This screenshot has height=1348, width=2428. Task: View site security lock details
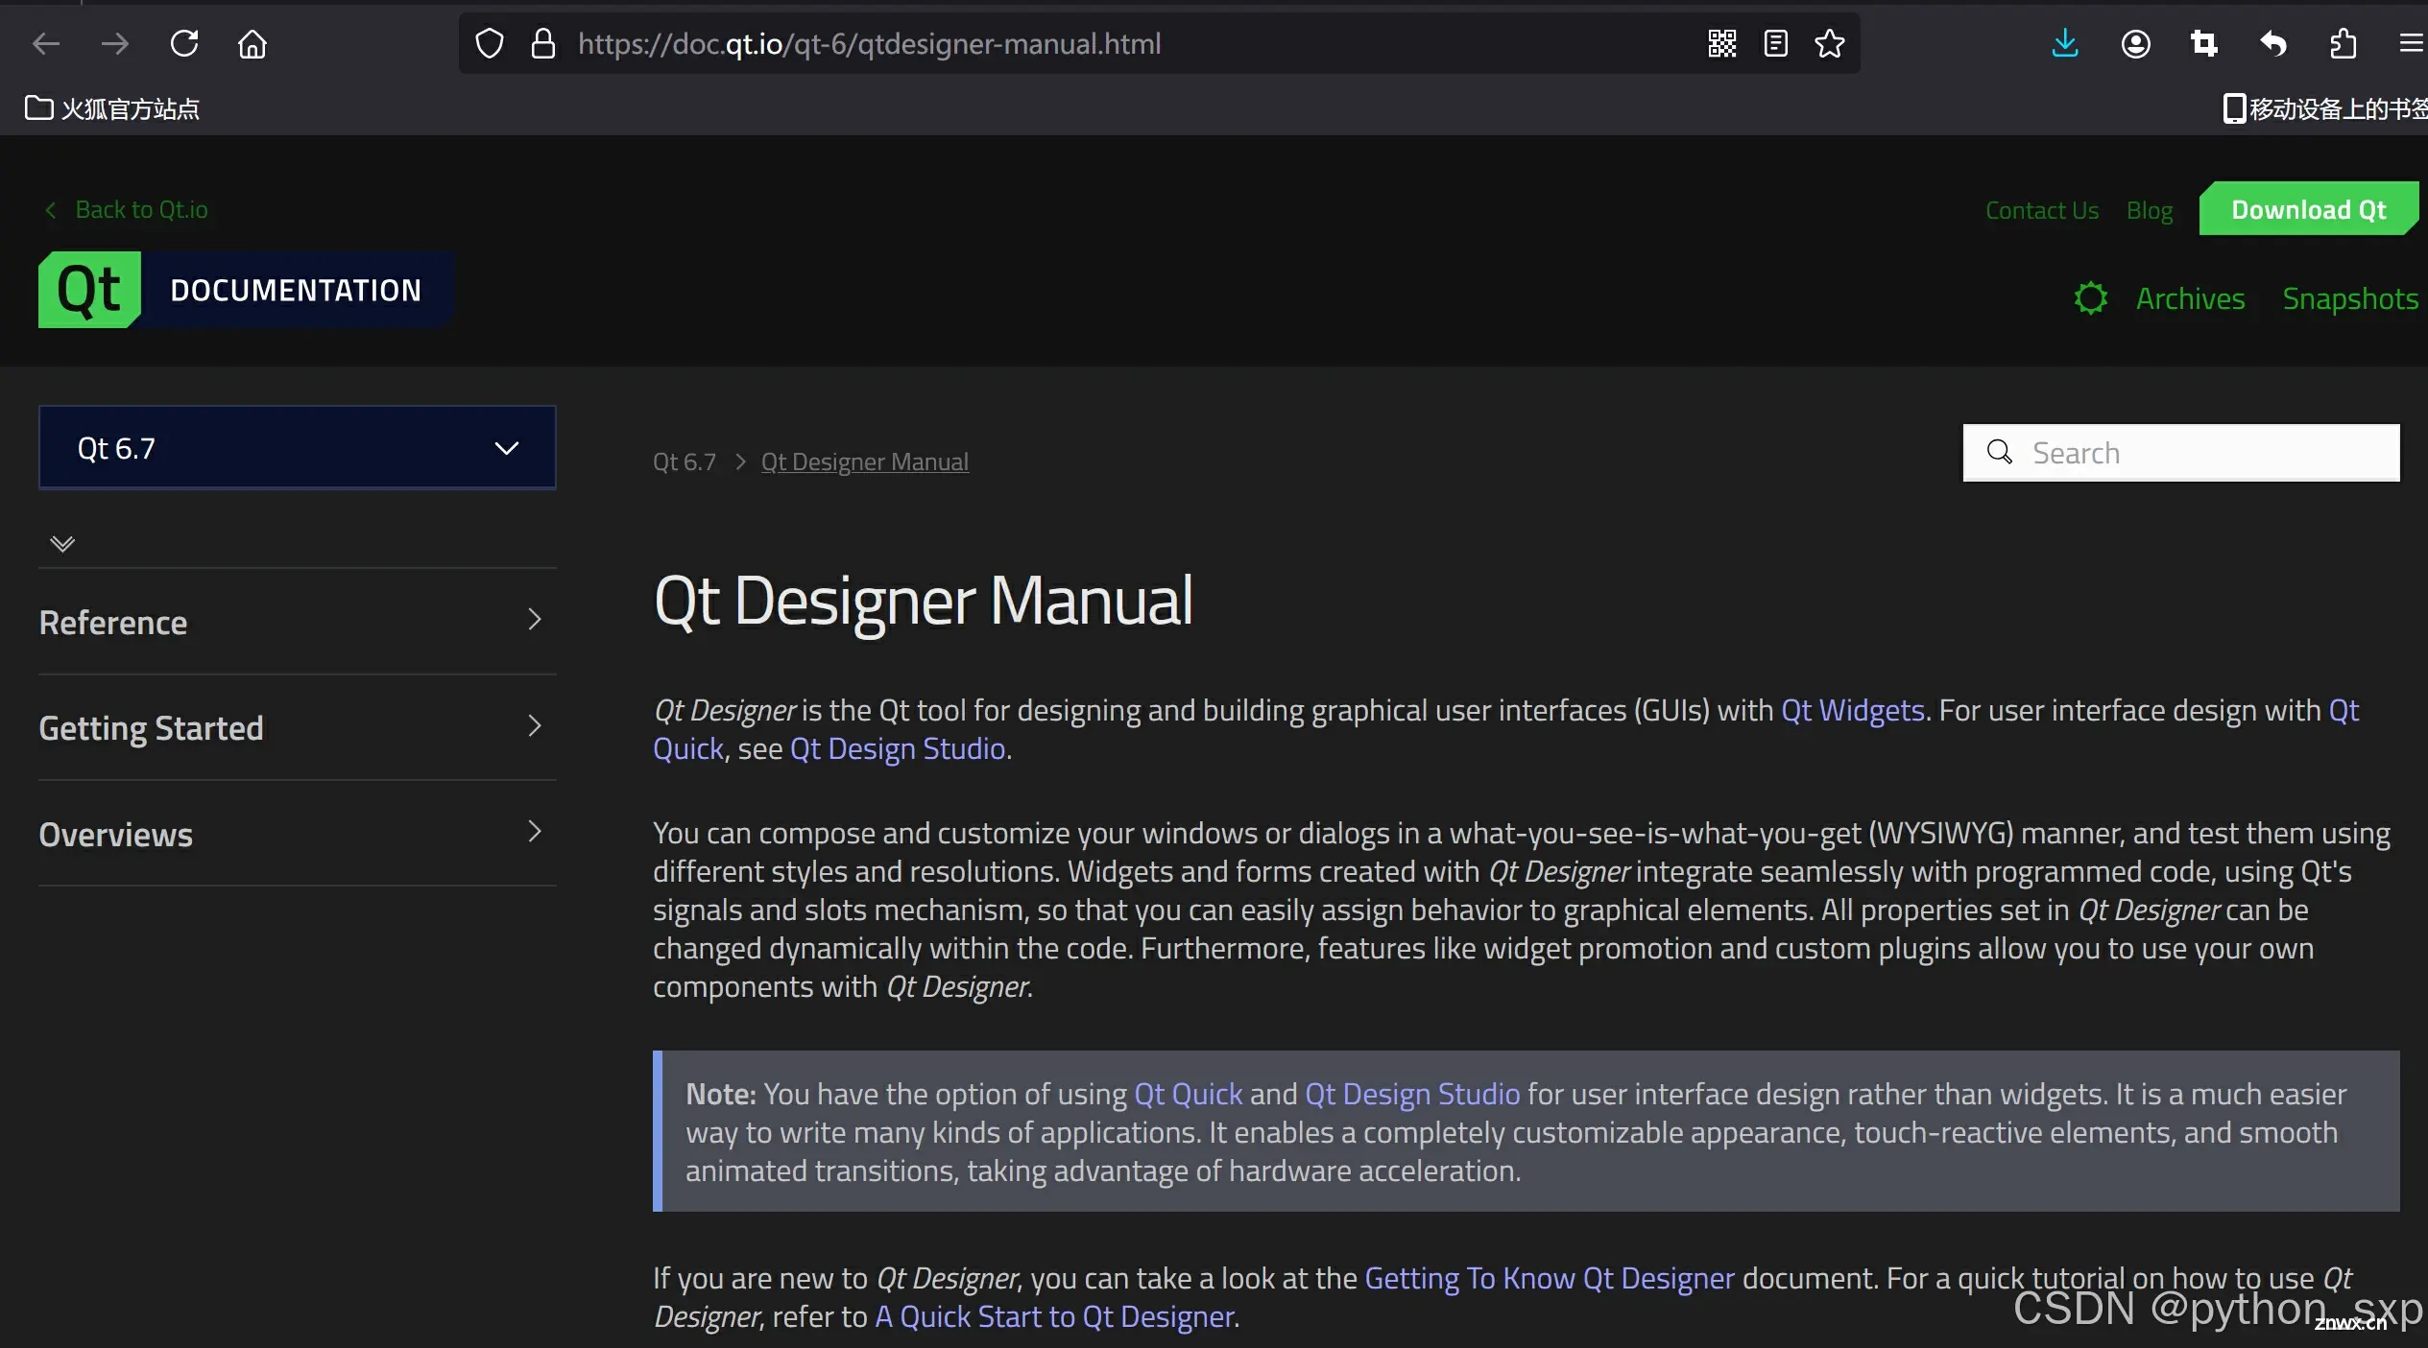tap(543, 43)
